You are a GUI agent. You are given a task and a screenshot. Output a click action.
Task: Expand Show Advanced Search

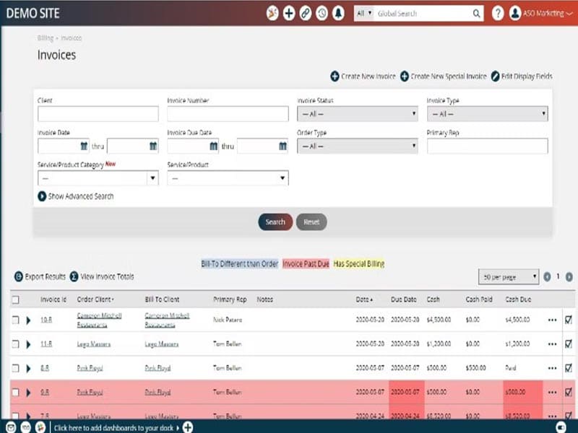(x=76, y=196)
